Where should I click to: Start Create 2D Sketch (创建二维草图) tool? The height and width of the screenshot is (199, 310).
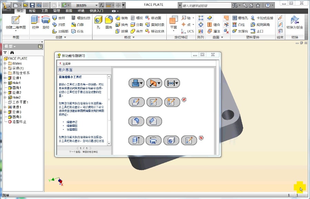point(15,22)
